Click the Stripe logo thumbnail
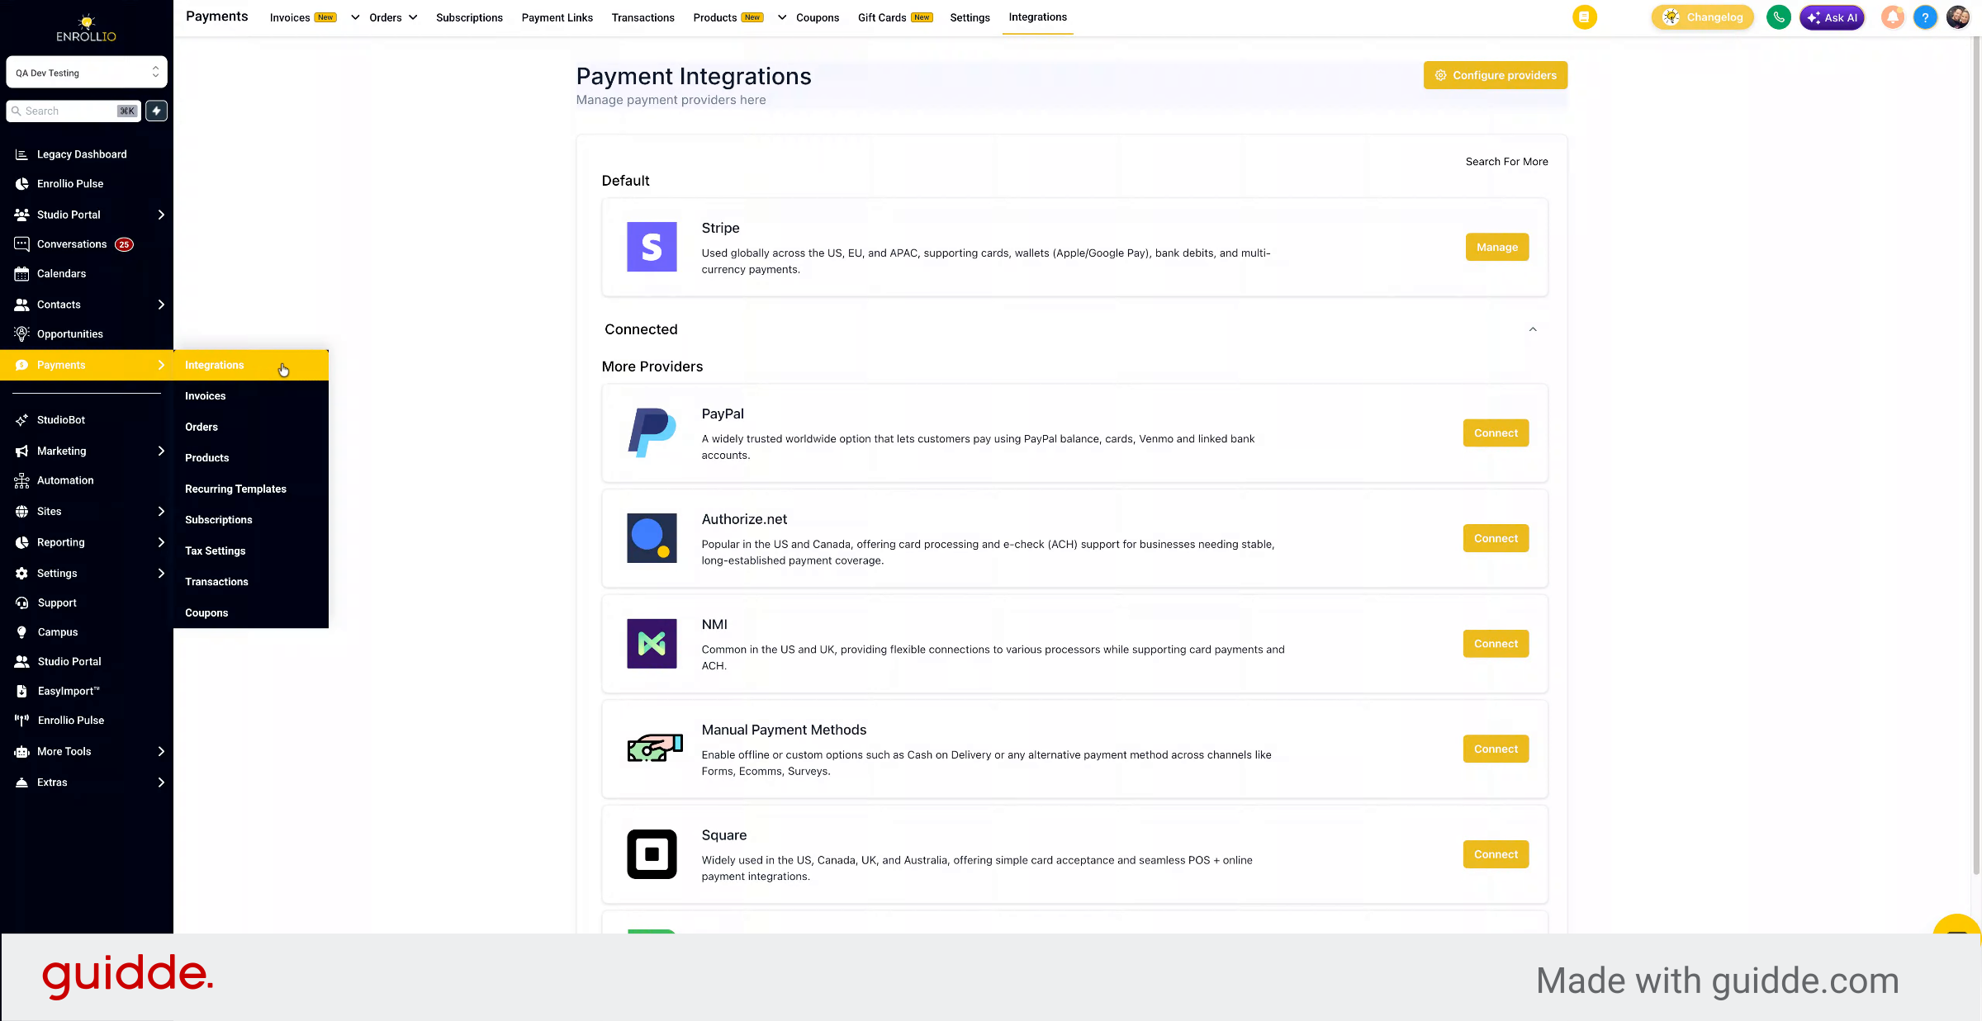 [x=652, y=247]
